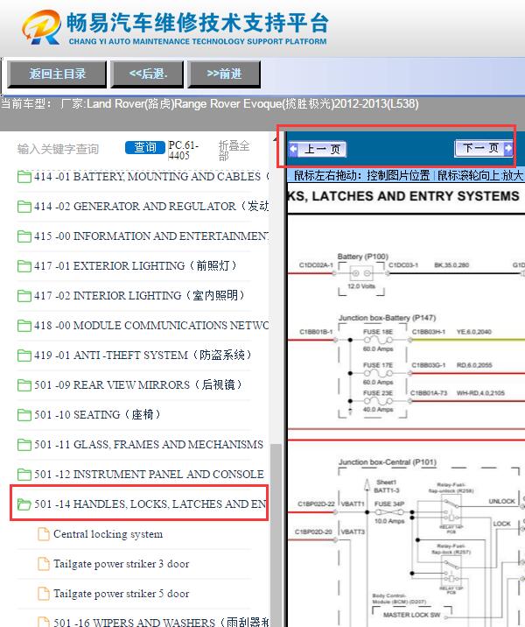
Task: Click folder icon for 418-00 Module Communications
Action: pos(24,326)
